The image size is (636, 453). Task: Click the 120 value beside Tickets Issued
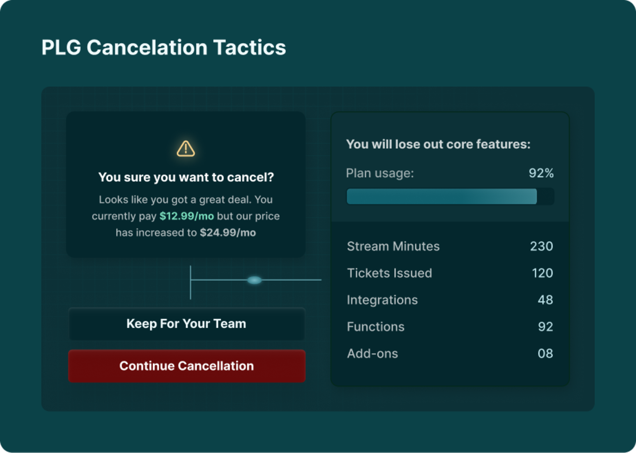point(543,273)
